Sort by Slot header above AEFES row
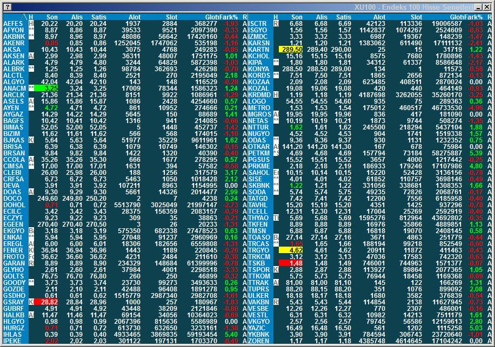The image size is (495, 347). [171, 17]
